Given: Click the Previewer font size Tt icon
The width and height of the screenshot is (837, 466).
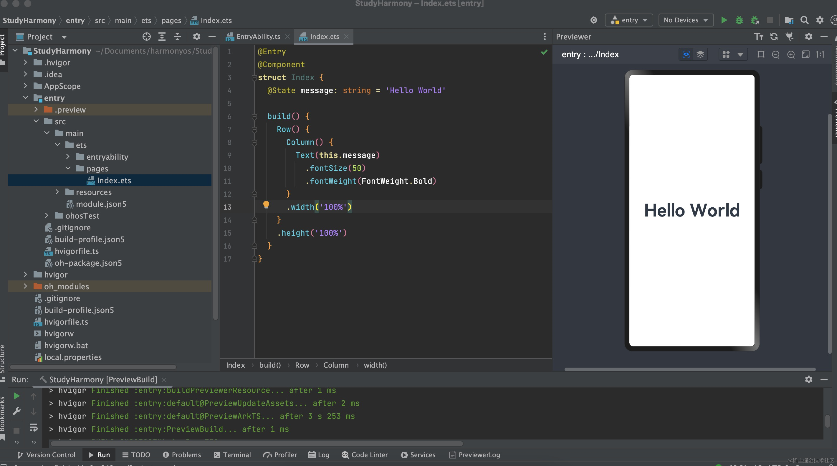Looking at the screenshot, I should tap(759, 37).
